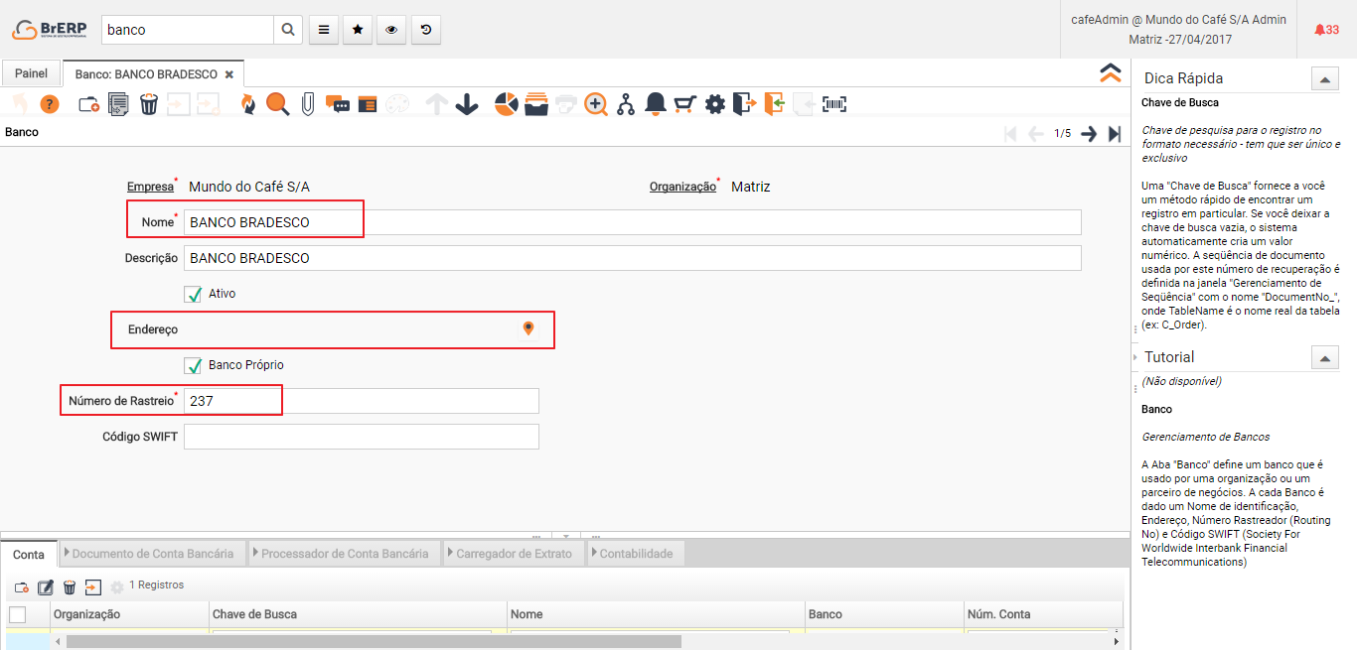
Task: Click the search button beside the banco field
Action: pos(287,30)
